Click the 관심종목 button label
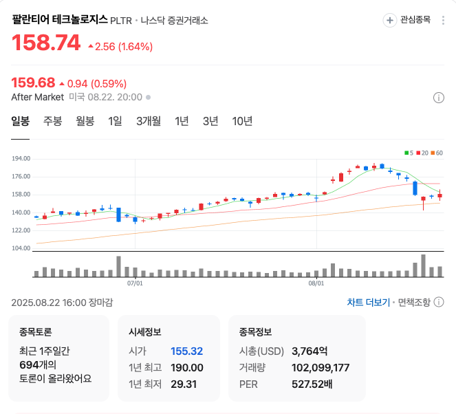The height and width of the screenshot is (414, 456). coord(415,20)
